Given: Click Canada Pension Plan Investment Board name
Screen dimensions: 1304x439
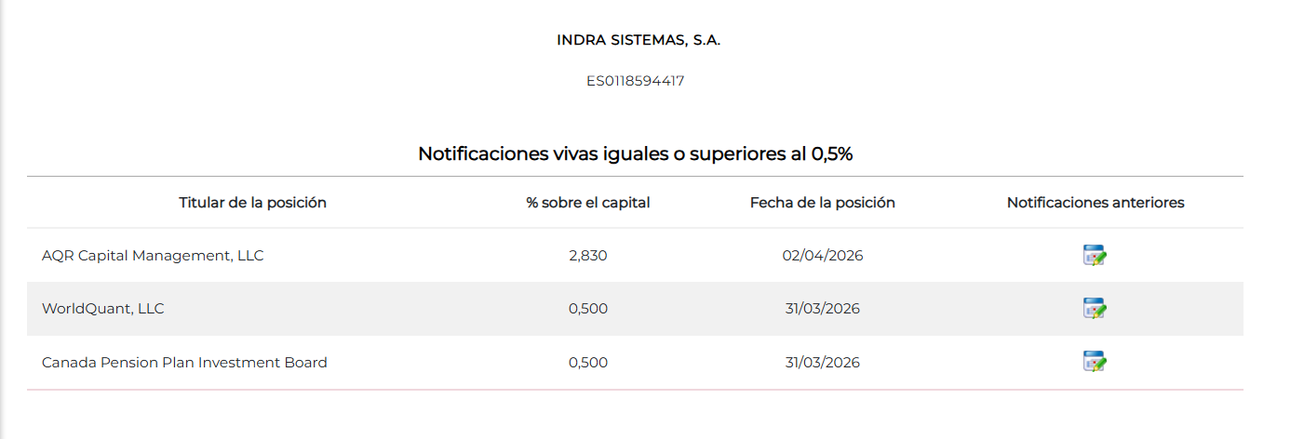Looking at the screenshot, I should (184, 363).
